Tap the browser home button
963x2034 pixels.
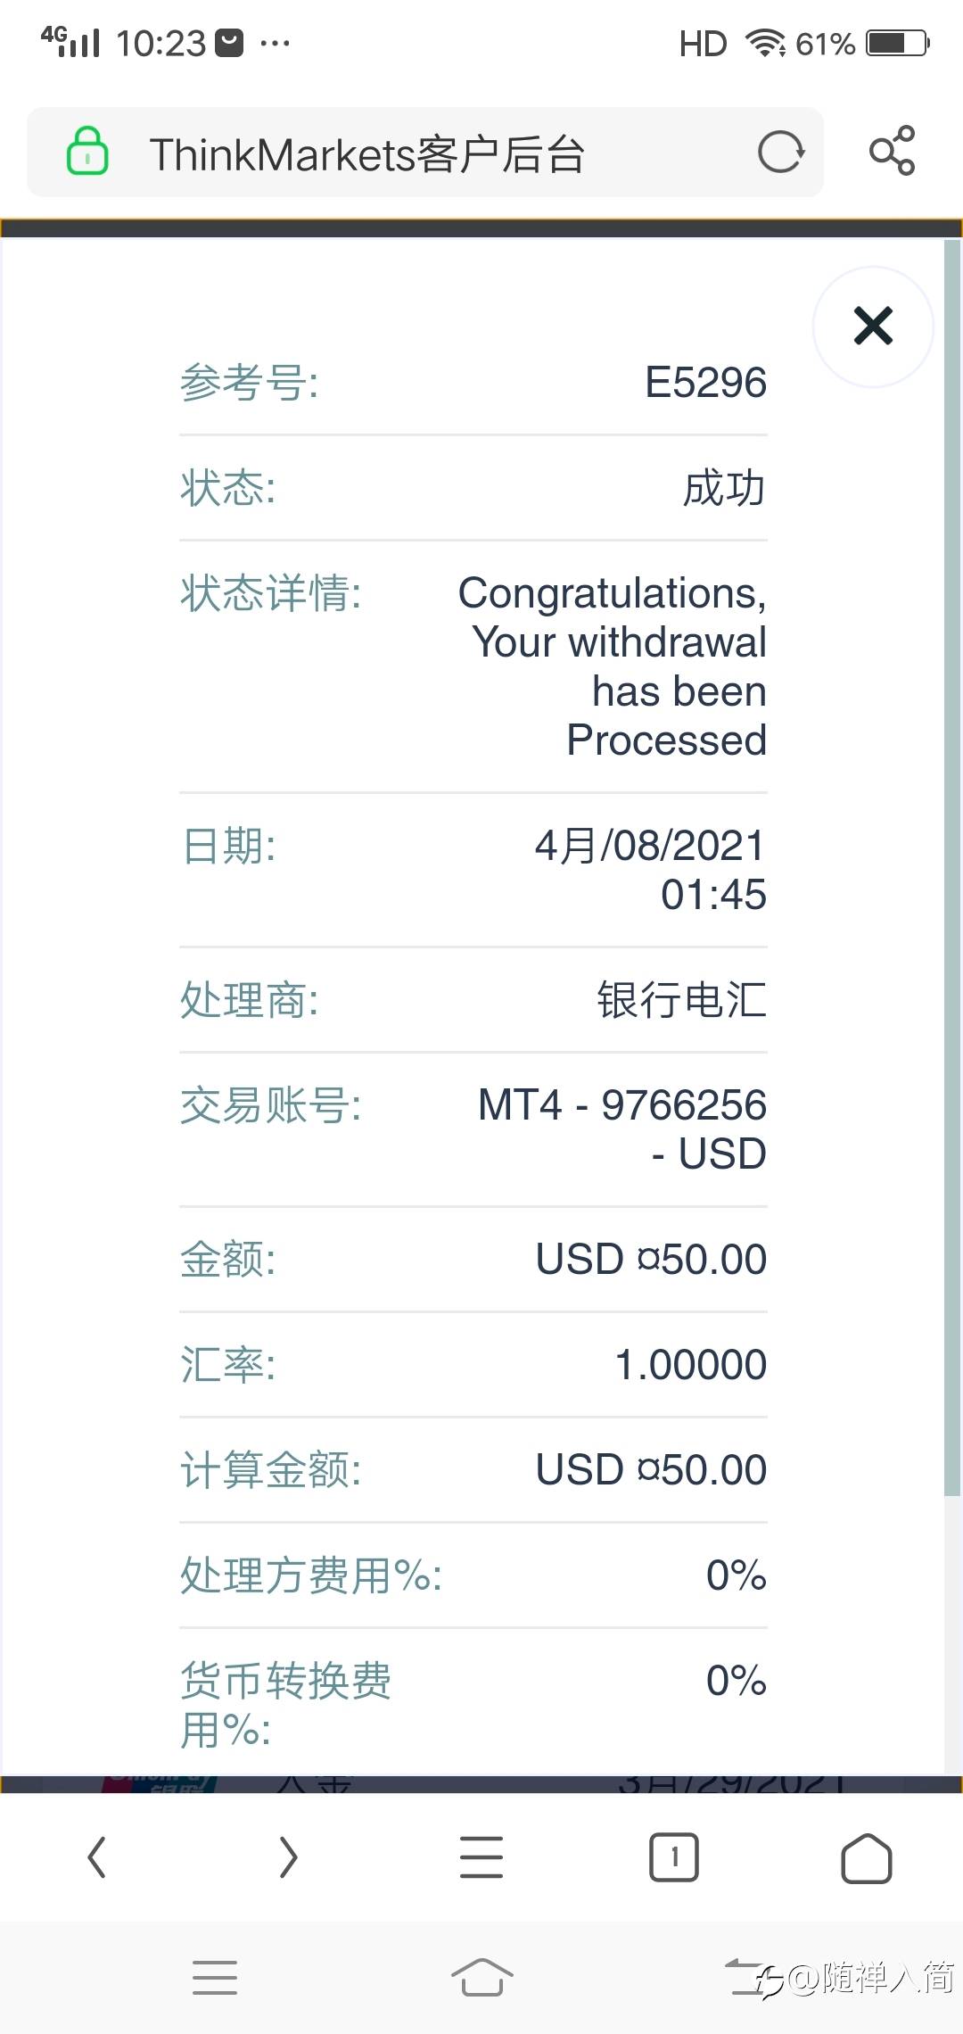pyautogui.click(x=866, y=1858)
